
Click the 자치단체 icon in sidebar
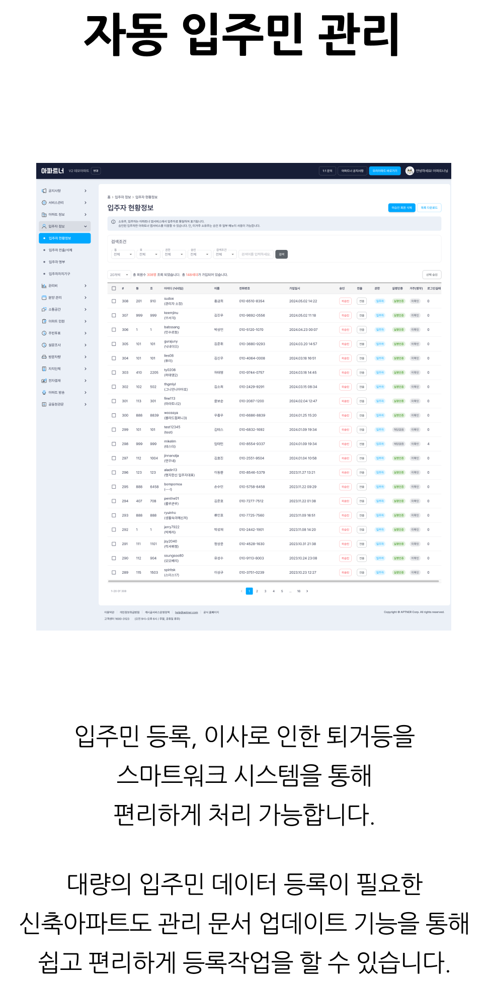tap(44, 369)
